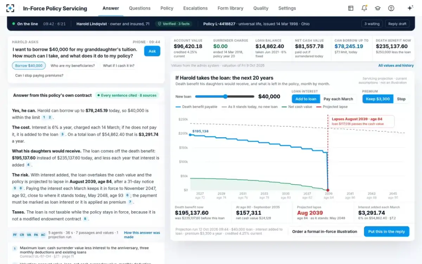The height and width of the screenshot is (264, 422).
Task: Click the app logo icon
Action: [11, 8]
